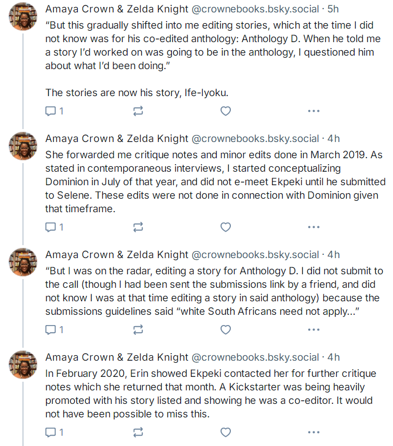Like the February 2020 Kickstarter post
This screenshot has width=393, height=446.
tap(225, 433)
